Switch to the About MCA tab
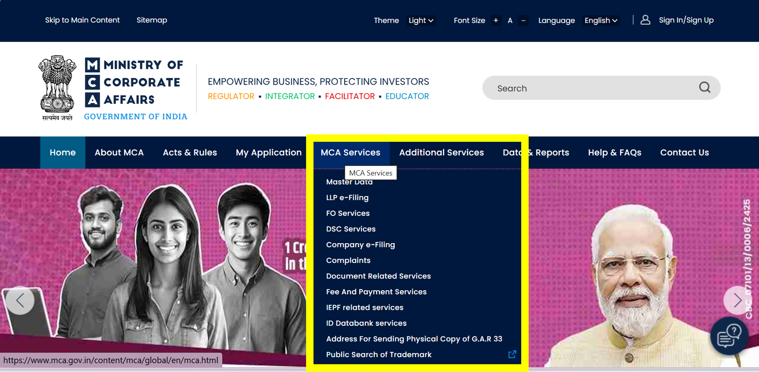 119,152
